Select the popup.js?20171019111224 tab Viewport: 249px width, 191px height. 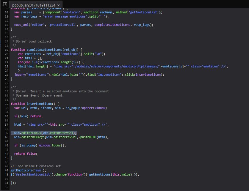(x=33, y=5)
